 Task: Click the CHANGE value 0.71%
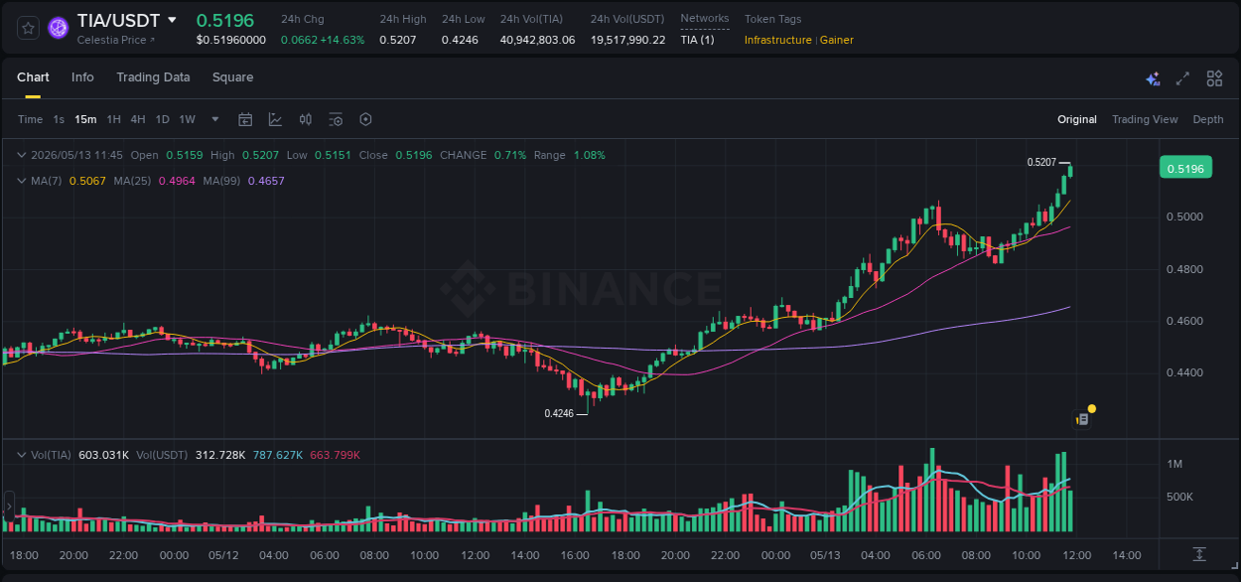point(510,155)
